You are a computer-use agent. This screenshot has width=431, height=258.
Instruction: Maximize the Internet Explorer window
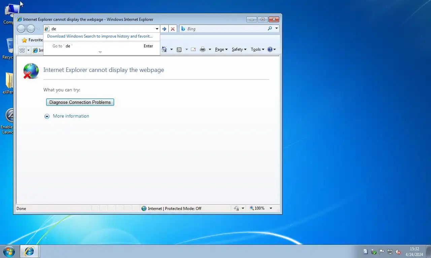263,19
